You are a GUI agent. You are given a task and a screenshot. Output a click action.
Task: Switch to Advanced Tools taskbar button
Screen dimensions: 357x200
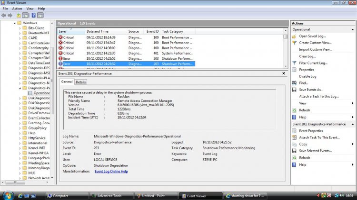click(111, 196)
